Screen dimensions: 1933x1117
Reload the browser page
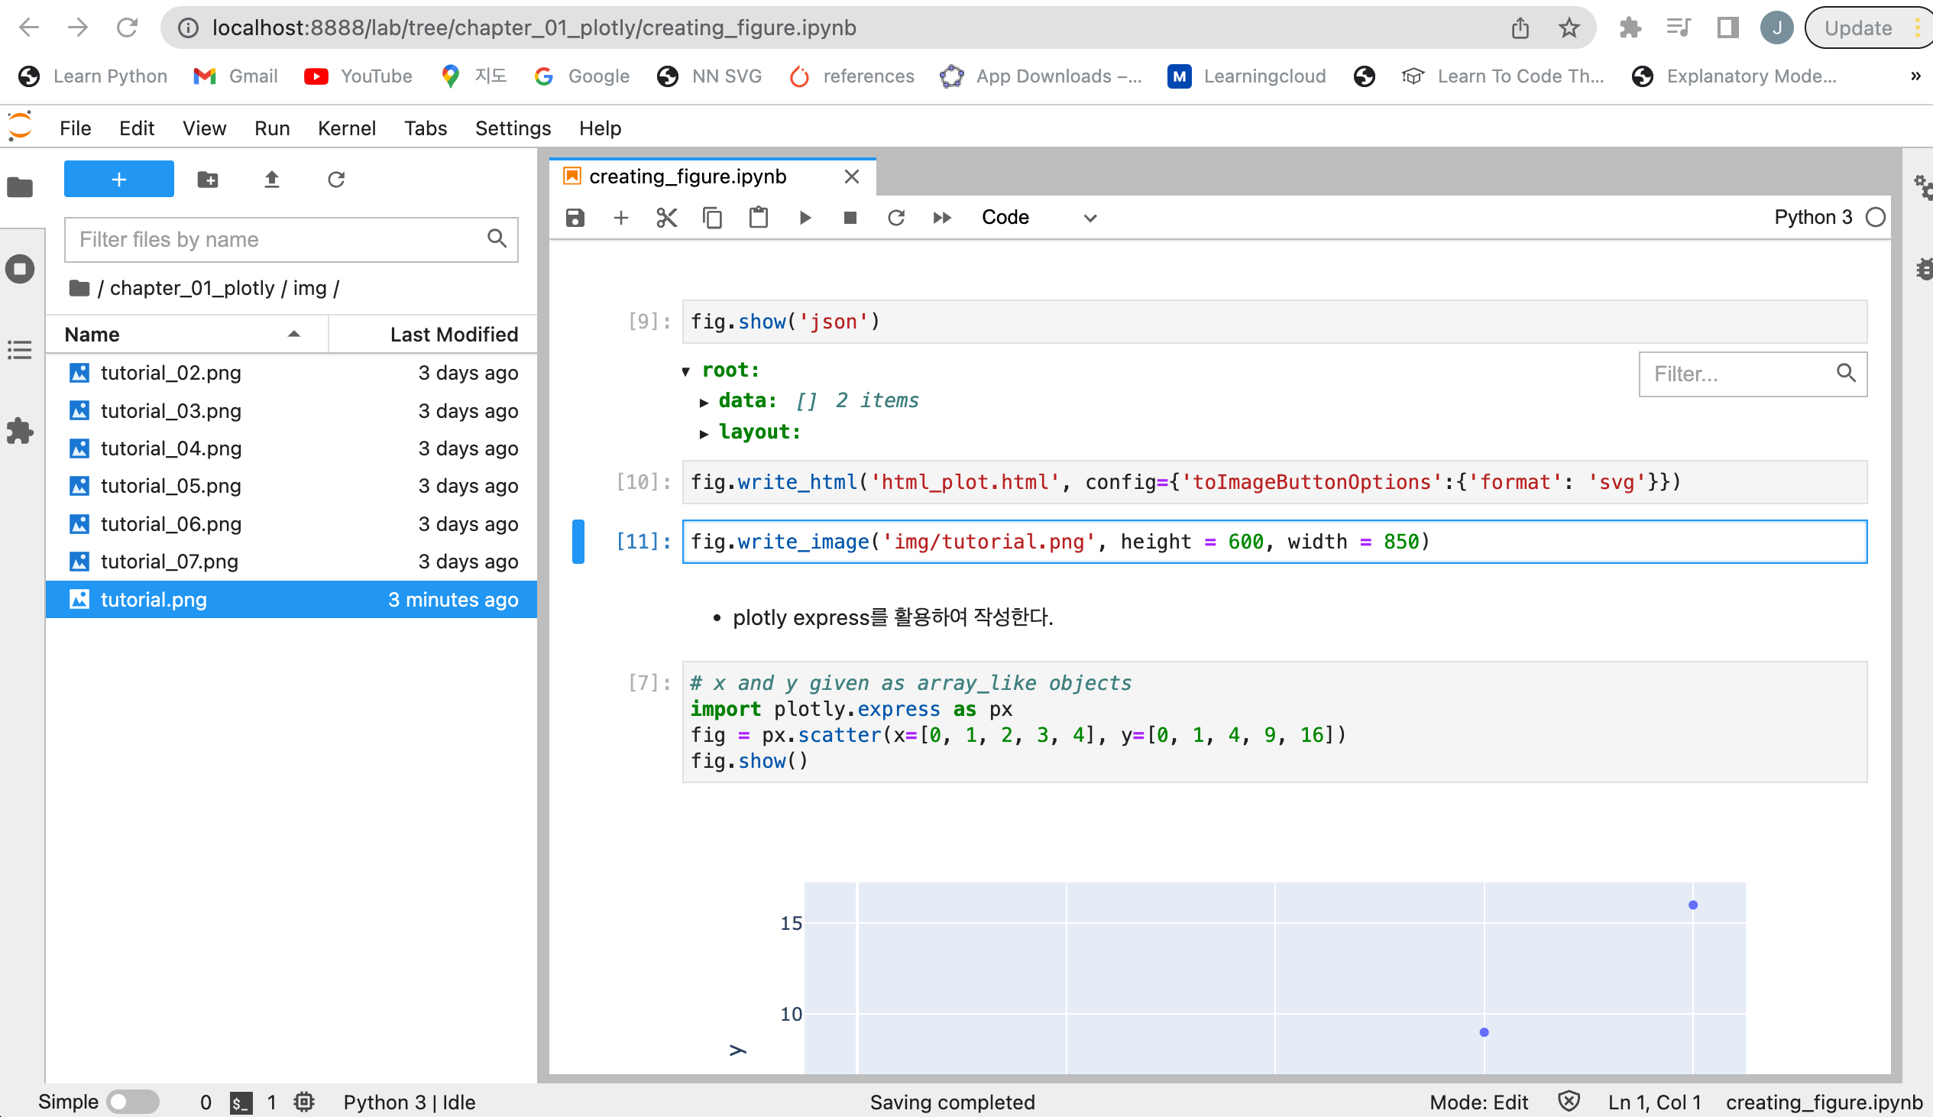pos(127,28)
